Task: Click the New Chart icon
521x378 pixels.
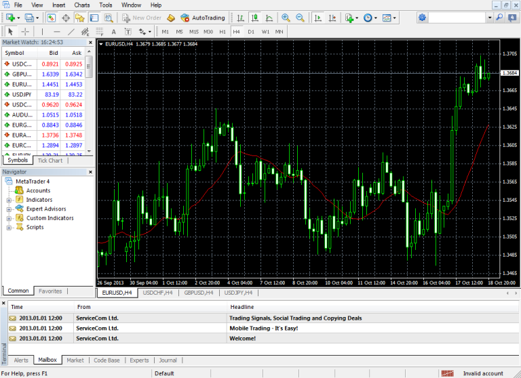Action: 10,18
